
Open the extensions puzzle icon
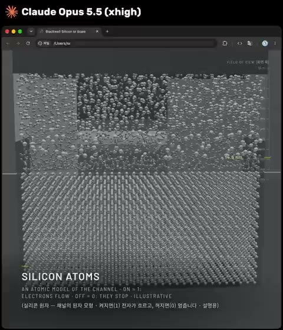coord(225,44)
